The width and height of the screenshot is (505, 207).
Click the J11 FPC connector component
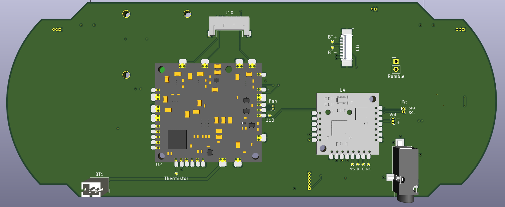(x=346, y=47)
